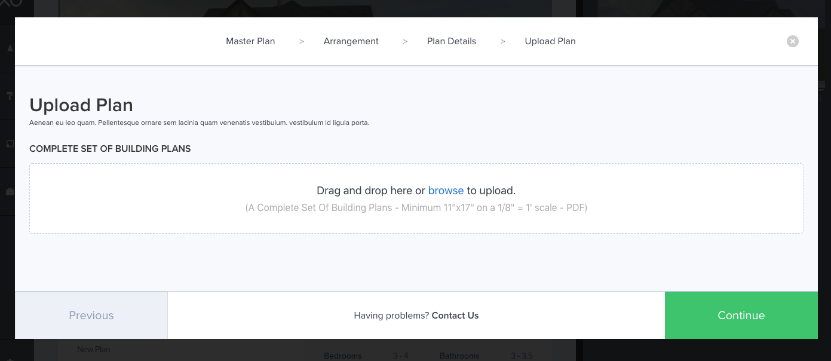831x361 pixels.
Task: Close the Upload Plan dialog
Action: pyautogui.click(x=792, y=41)
